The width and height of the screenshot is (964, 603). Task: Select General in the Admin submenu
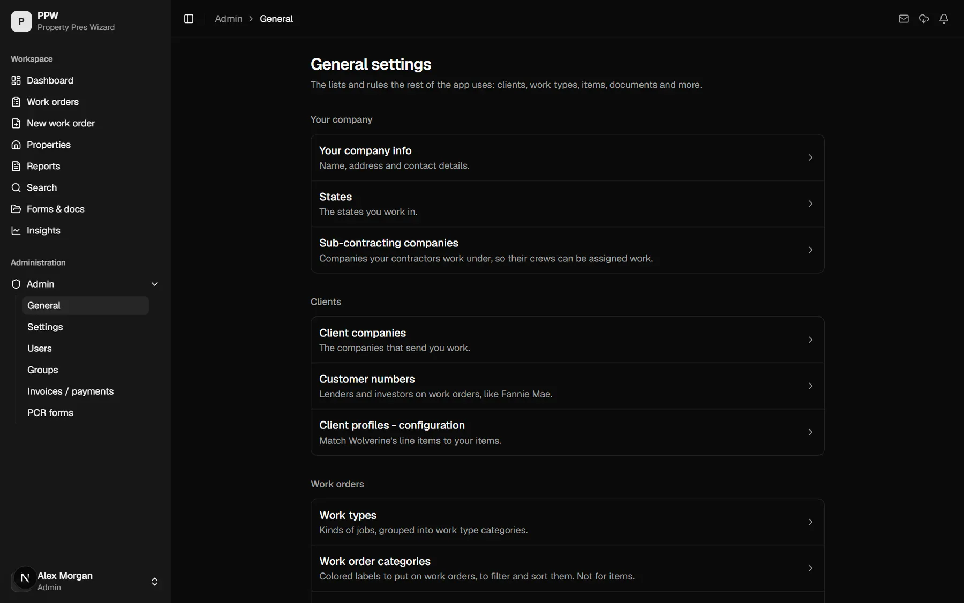[86, 305]
